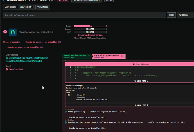Screen dimensions: 194x132
Task: Click the globe icon after NinjaOne Agent (Integration)
Action: pyautogui.click(x=51, y=32)
